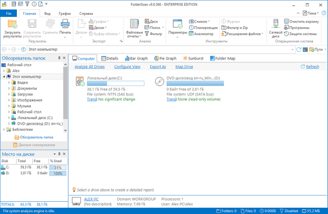Click the C: drive 35% usage bar
Screen dimensions: 328x214
pyautogui.click(x=58, y=167)
